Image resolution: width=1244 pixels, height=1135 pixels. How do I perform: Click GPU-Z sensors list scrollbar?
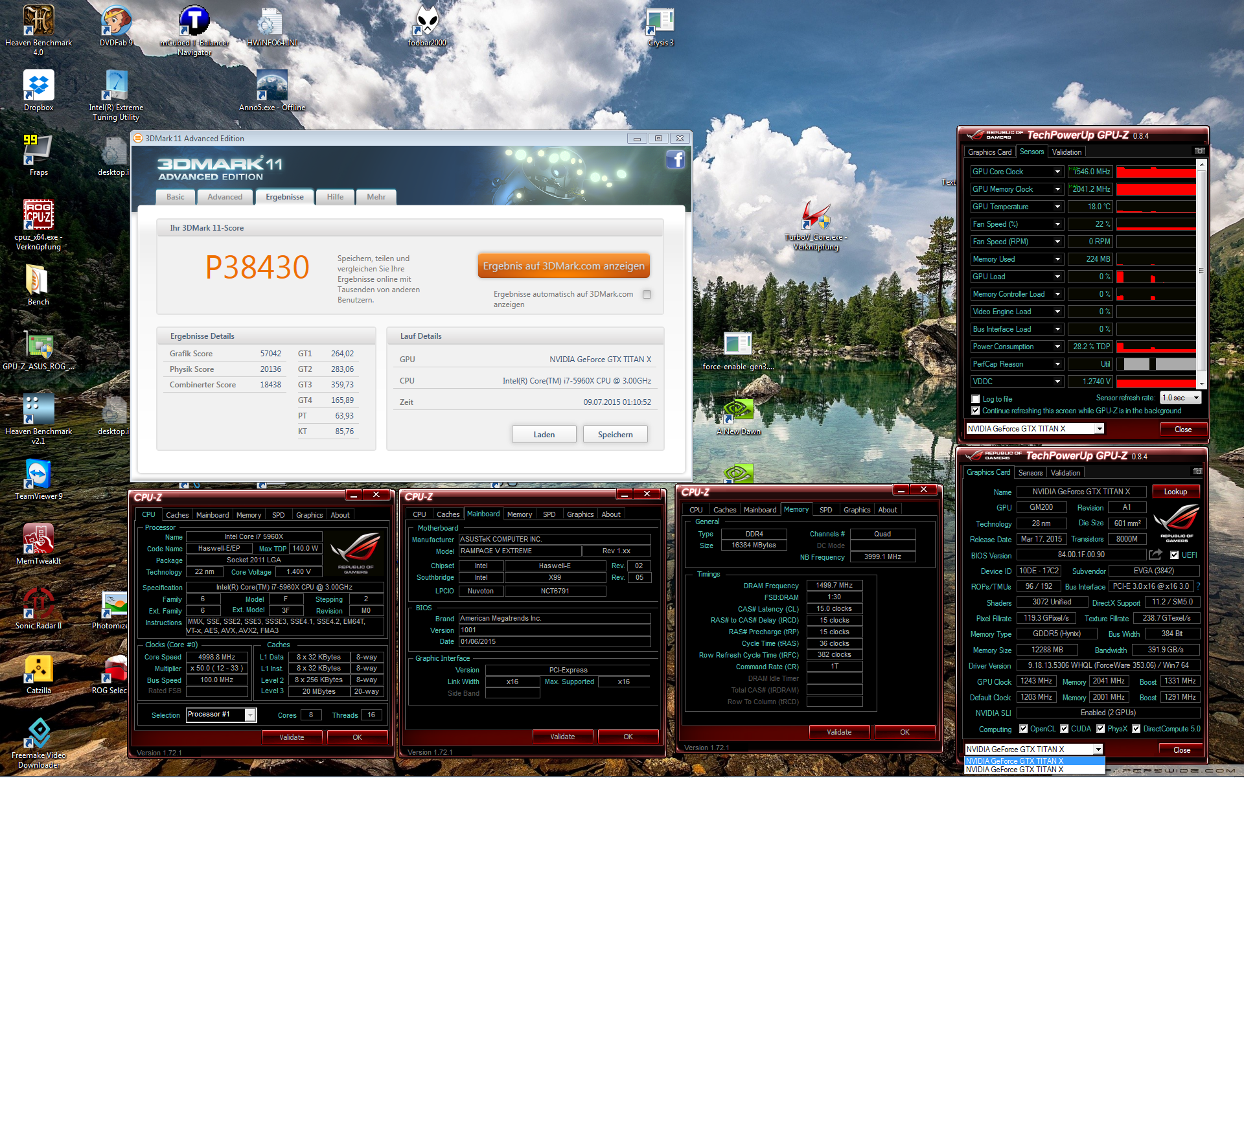[1201, 274]
